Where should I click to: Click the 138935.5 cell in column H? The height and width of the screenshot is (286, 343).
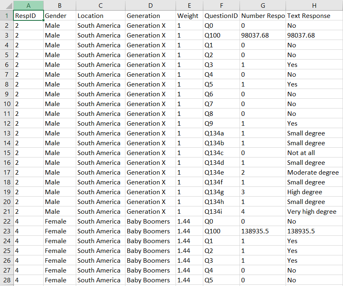314,231
